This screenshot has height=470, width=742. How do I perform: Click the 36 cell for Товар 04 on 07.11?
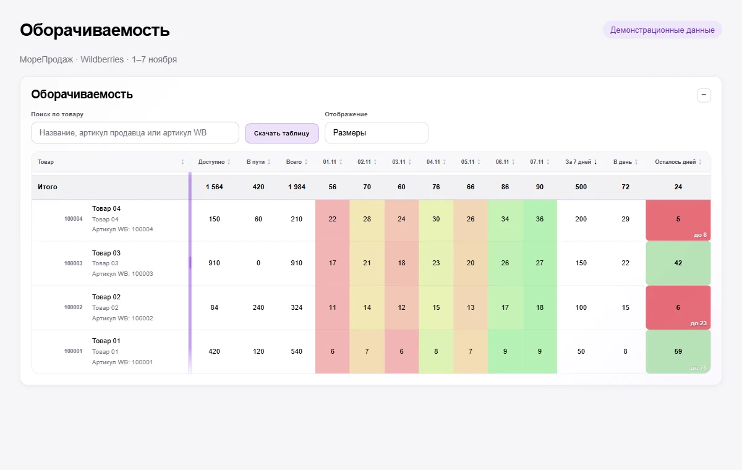pyautogui.click(x=540, y=220)
